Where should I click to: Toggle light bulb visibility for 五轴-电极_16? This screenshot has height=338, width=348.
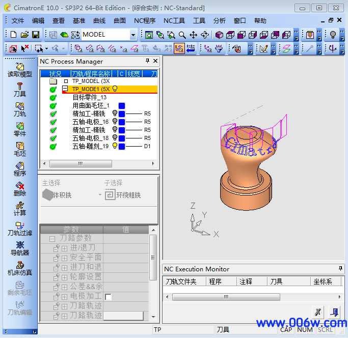pos(115,122)
